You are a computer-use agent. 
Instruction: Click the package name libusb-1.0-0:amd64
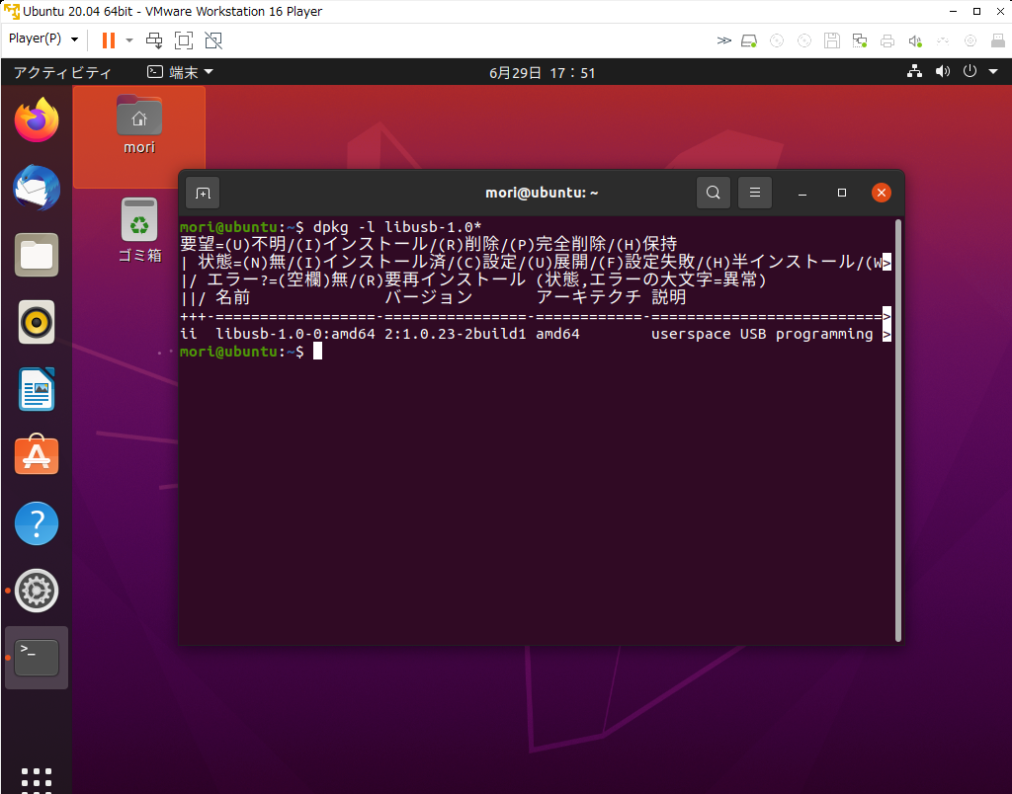pos(295,334)
